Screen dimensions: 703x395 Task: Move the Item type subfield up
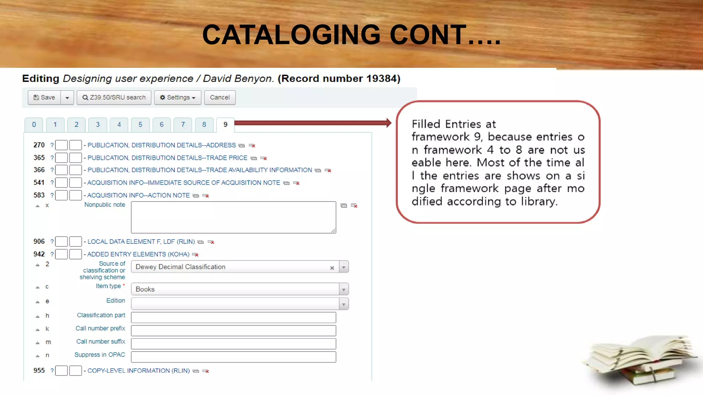click(37, 287)
